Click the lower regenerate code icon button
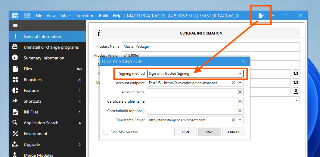Image resolution: width=320 pixels, height=157 pixels. click(296, 82)
